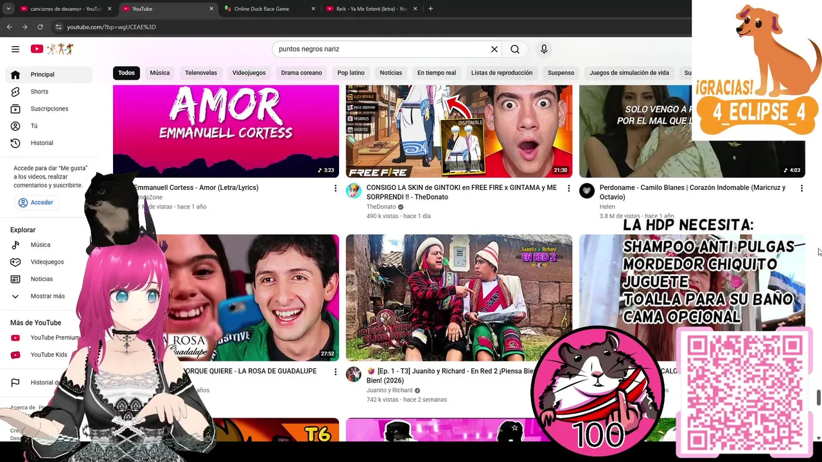The image size is (822, 462).
Task: Select the Videojuegos filter chip
Action: pyautogui.click(x=249, y=73)
